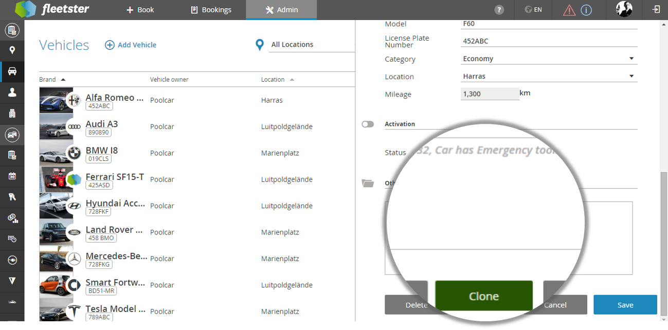Click the logout icon in the top bar
668x330 pixels.
(x=656, y=9)
